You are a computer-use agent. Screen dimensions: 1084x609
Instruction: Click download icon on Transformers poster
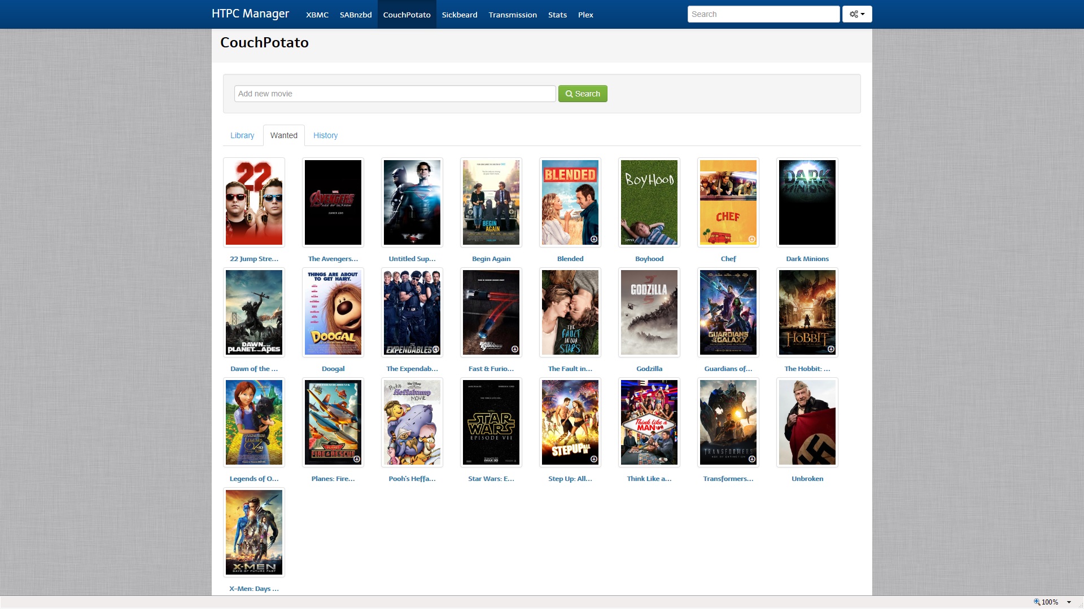[x=752, y=459]
